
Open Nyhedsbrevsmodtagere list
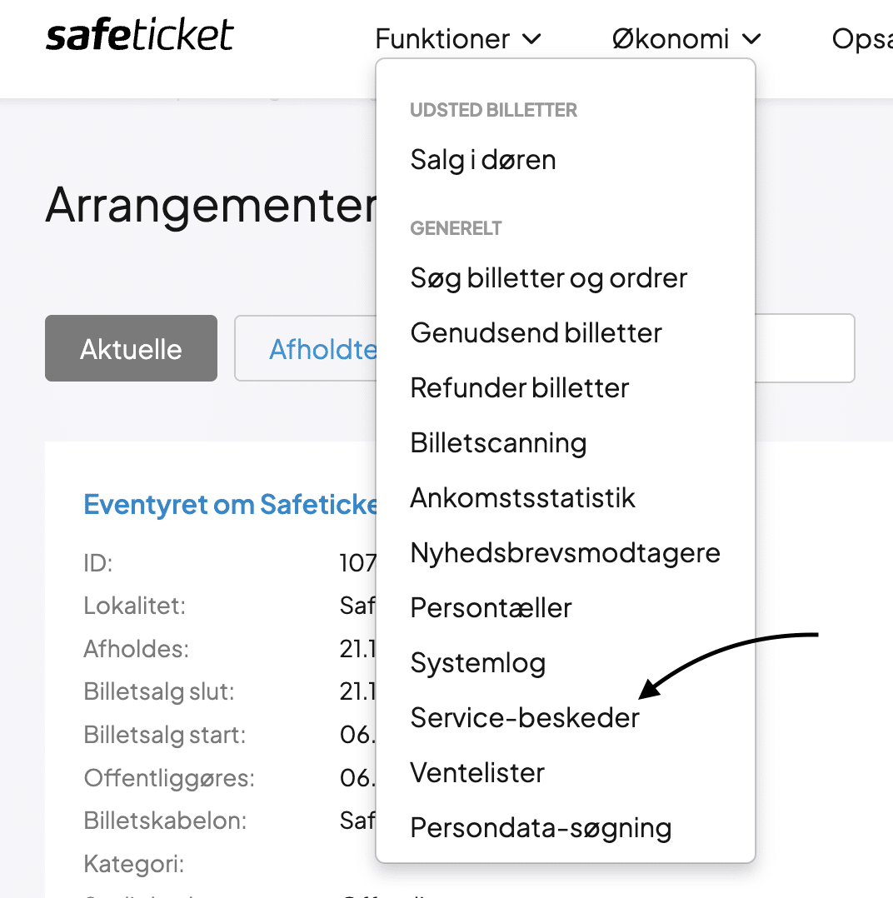click(x=565, y=553)
